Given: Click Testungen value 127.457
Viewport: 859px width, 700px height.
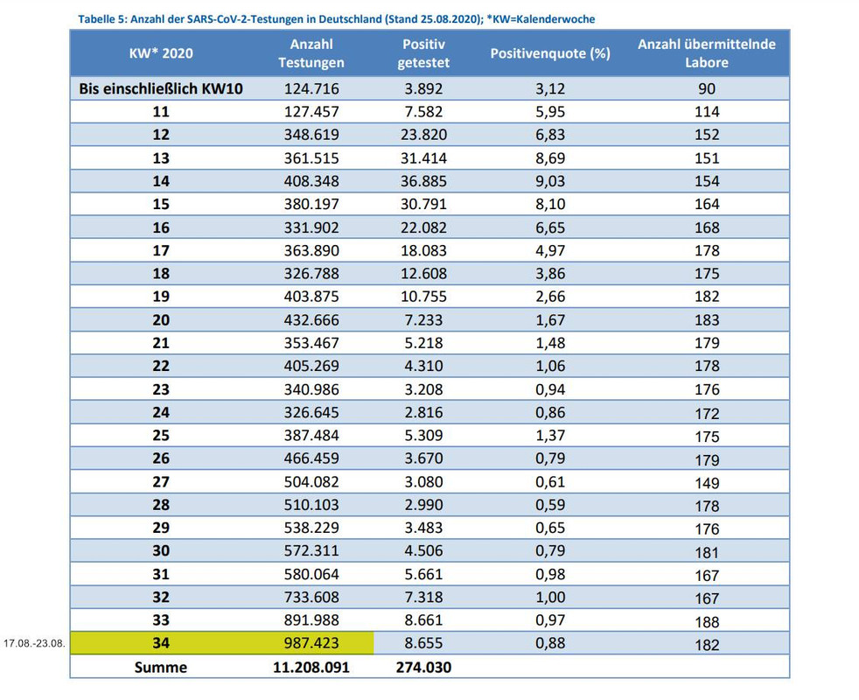Looking at the screenshot, I should (x=311, y=112).
